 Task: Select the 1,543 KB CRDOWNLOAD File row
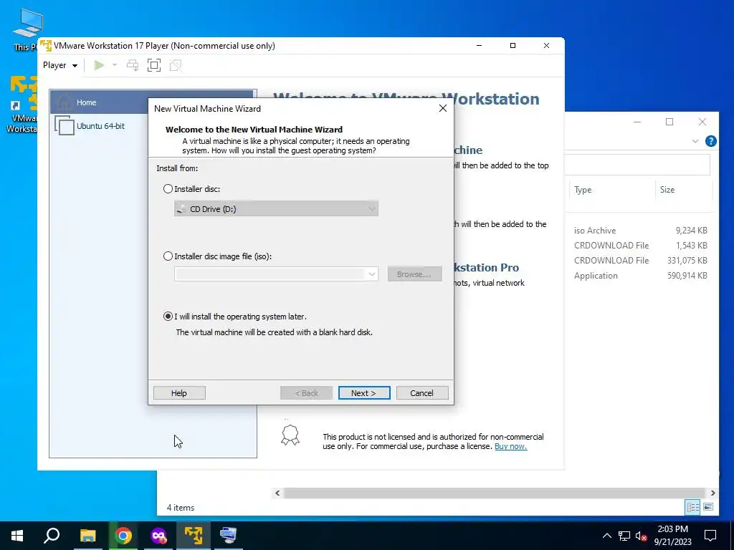click(x=640, y=245)
